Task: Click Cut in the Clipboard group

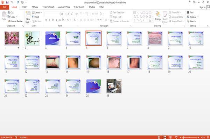Action: 10,13
